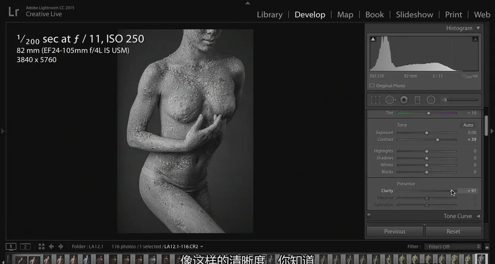Click the Contrast slider track
This screenshot has width=495, height=264.
[427, 140]
